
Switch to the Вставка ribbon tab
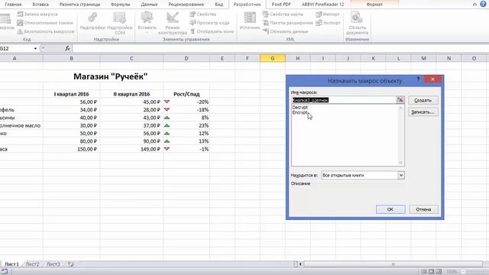pyautogui.click(x=40, y=5)
